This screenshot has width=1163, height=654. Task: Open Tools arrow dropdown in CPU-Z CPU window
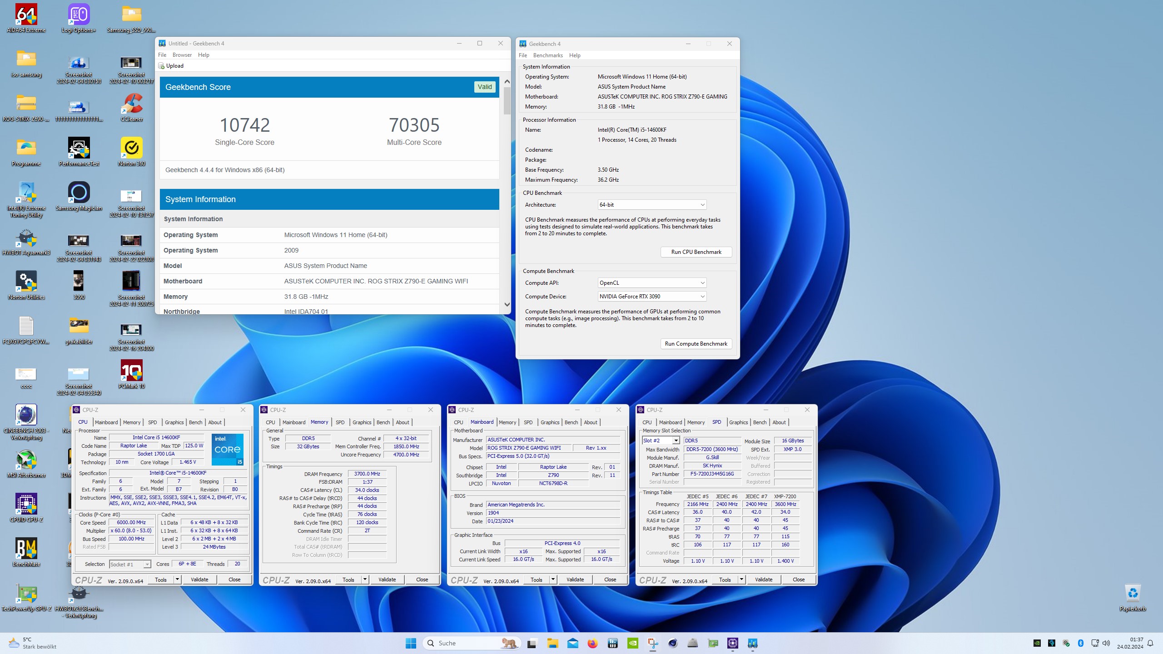point(178,580)
